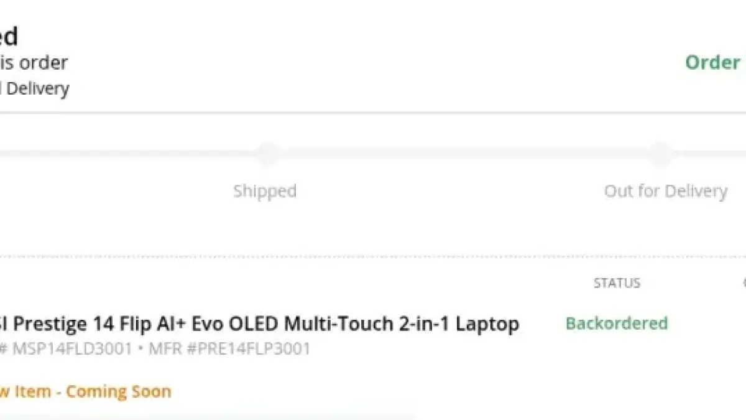The image size is (746, 420).
Task: Open the green 'Order' link at top right
Action: [712, 62]
